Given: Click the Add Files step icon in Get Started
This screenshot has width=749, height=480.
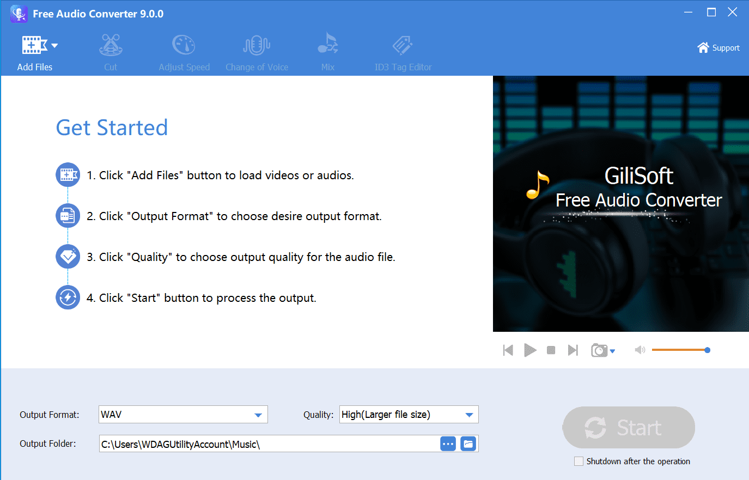Looking at the screenshot, I should 68,175.
